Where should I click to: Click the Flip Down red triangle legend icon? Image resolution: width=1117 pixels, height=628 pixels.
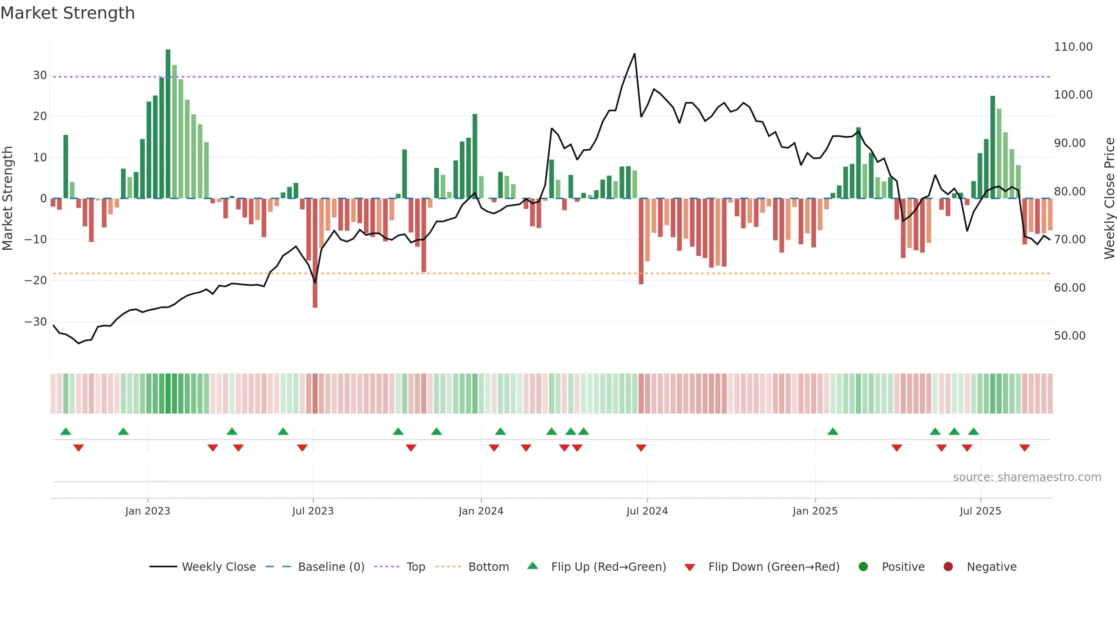tap(690, 568)
